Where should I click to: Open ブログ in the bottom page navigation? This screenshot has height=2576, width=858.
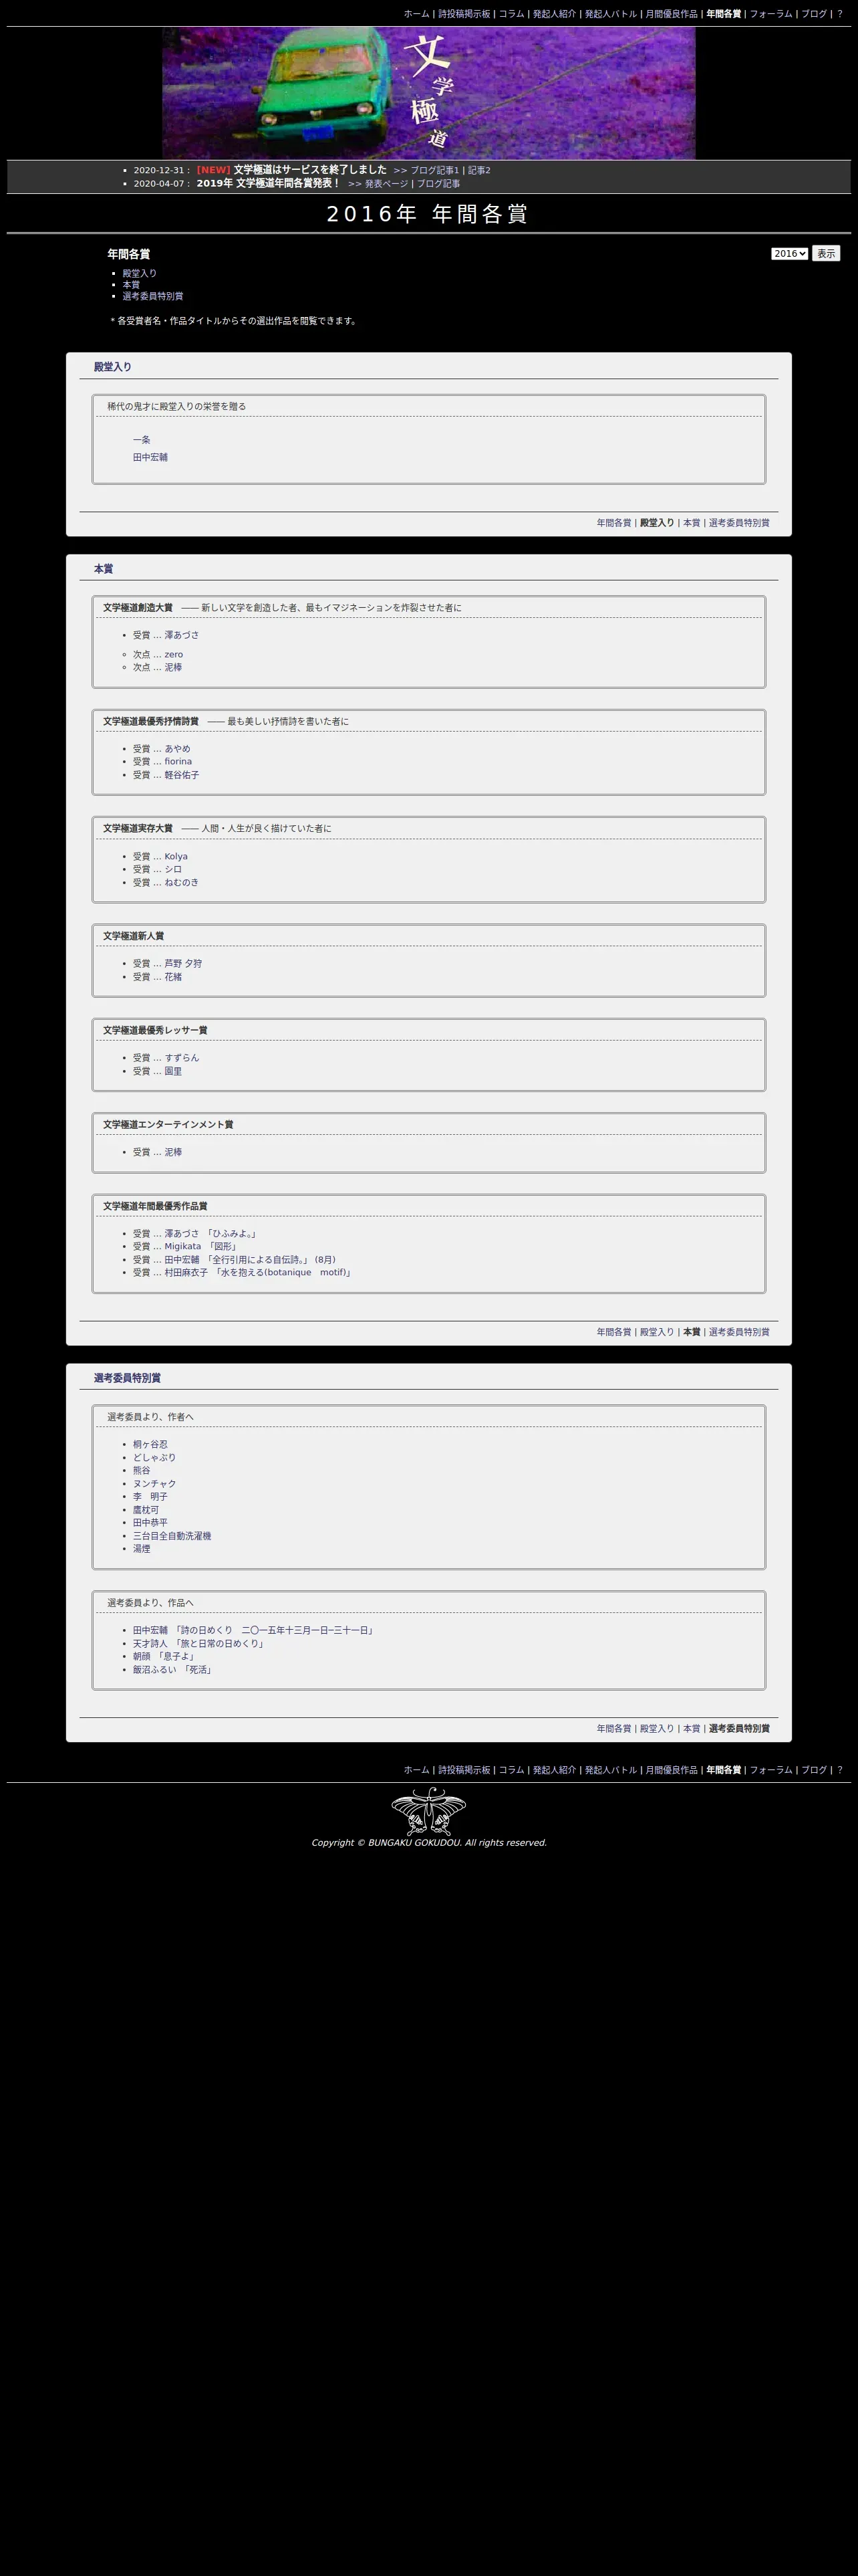814,1770
